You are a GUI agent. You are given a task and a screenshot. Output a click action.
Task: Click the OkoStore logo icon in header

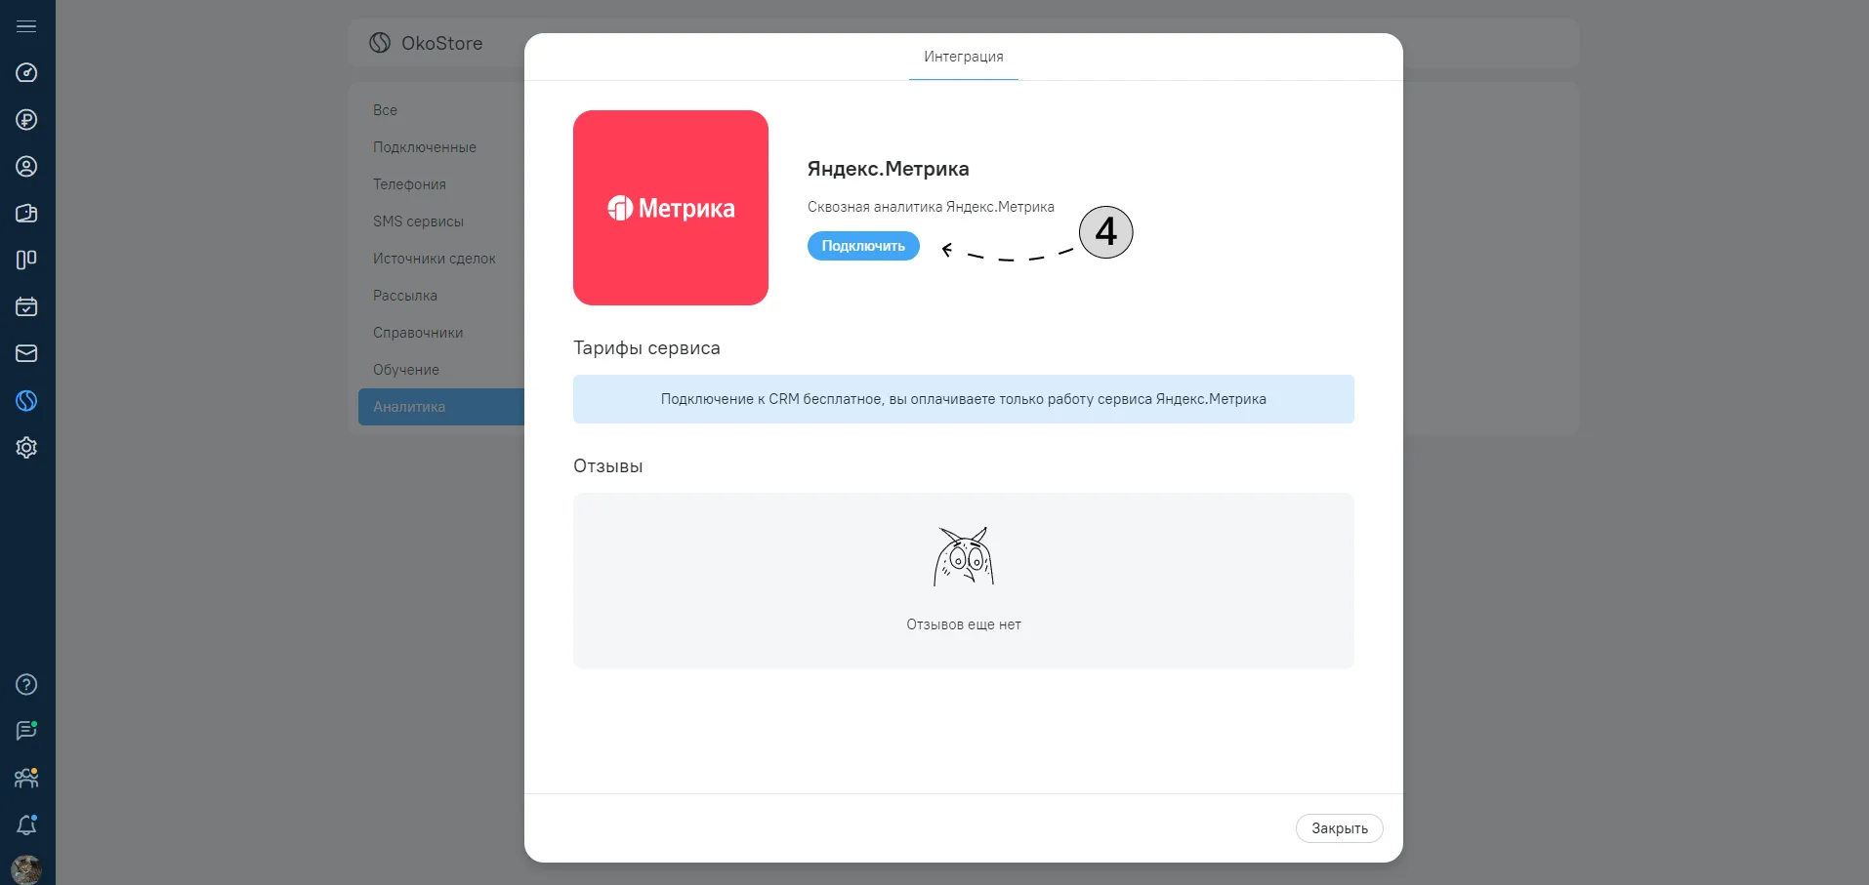click(380, 43)
